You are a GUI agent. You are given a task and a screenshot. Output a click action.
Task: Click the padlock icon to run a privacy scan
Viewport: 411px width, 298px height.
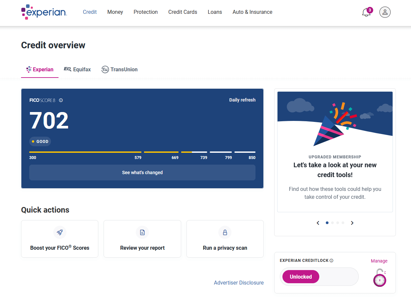(225, 232)
